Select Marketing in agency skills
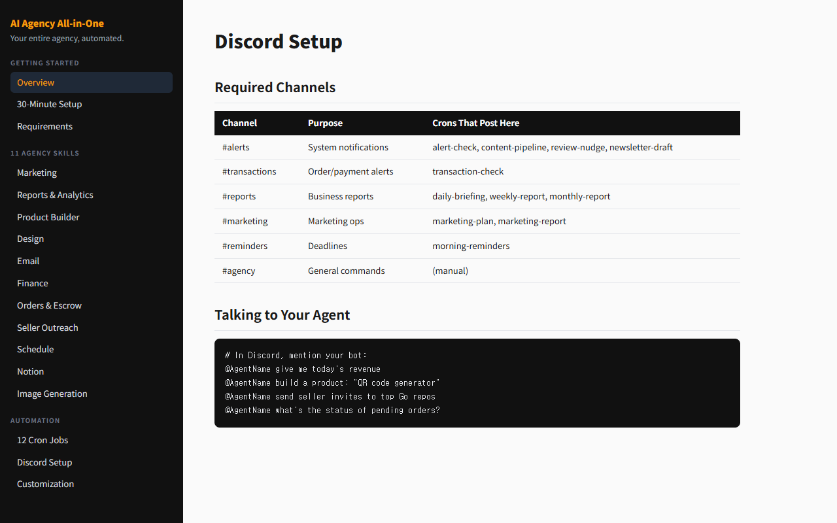The image size is (837, 523). coord(37,173)
